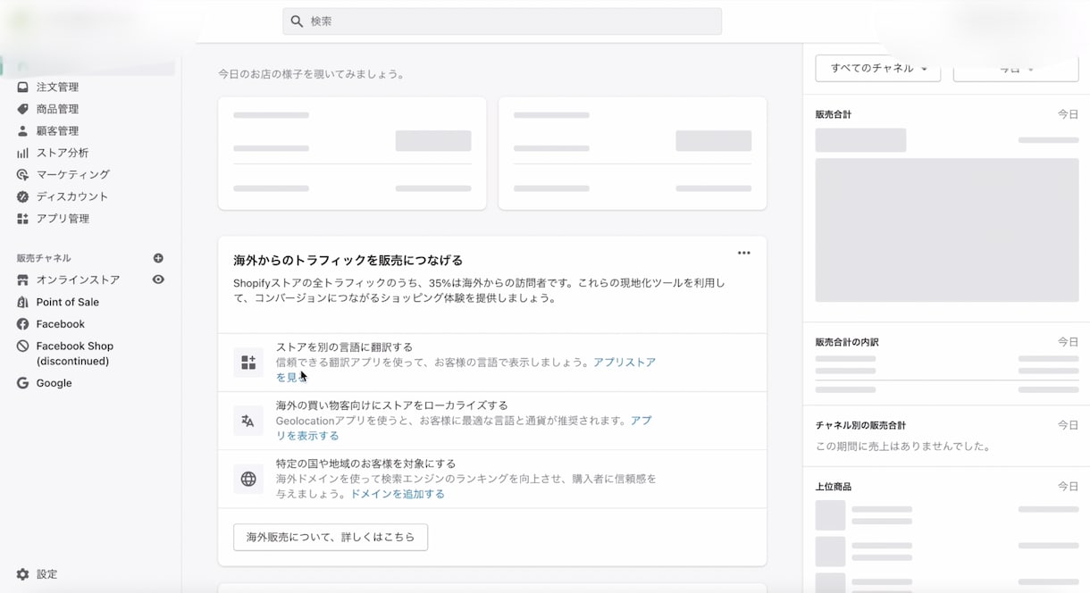Go to アプリ管理 menu item
This screenshot has width=1090, height=593.
pyautogui.click(x=63, y=218)
